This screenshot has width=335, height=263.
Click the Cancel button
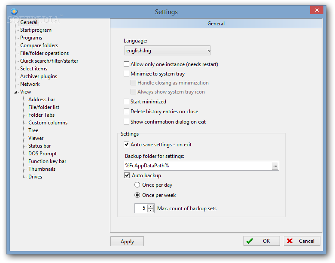302,241
